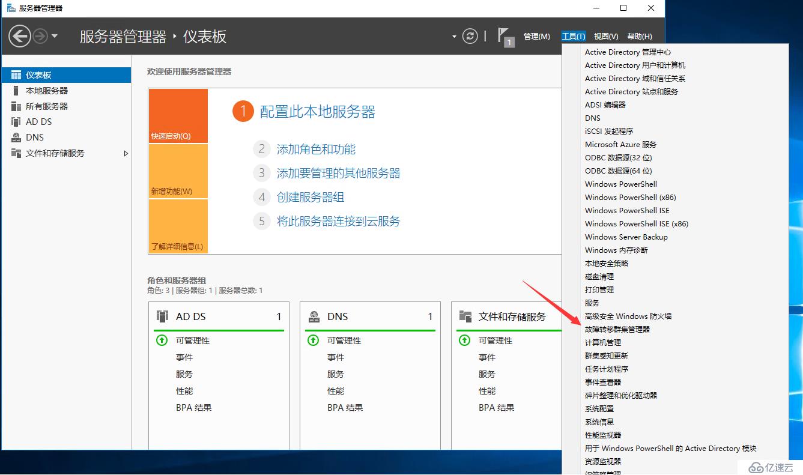
Task: Open the small dropdown arrow left of refresh
Action: point(454,37)
